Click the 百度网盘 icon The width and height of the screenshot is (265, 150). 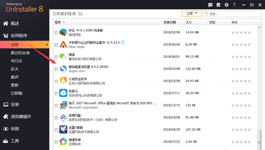[63, 117]
